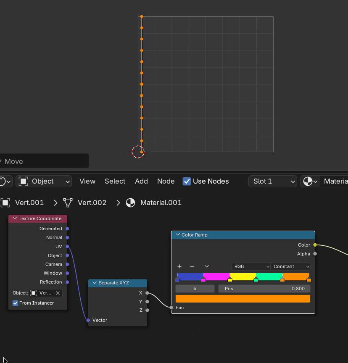Screen dimensions: 348x363
Task: Collapse the Separate XYZ node
Action: pyautogui.click(x=95, y=283)
